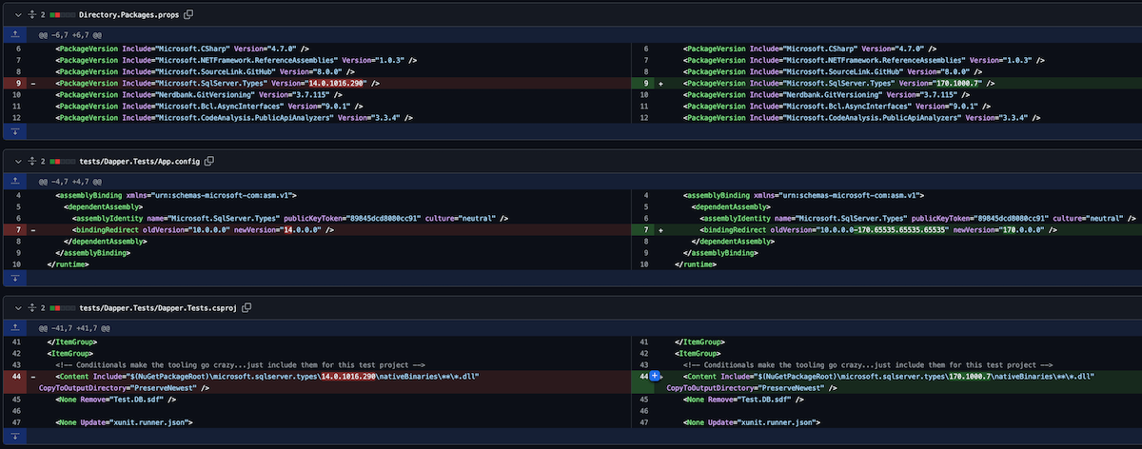This screenshot has width=1142, height=449.
Task: Open the Directory.Packages.props file link
Action: pos(129,15)
